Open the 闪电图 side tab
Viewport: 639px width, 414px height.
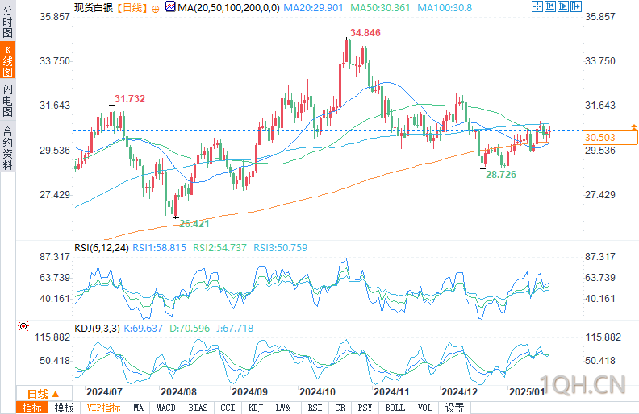pyautogui.click(x=8, y=100)
